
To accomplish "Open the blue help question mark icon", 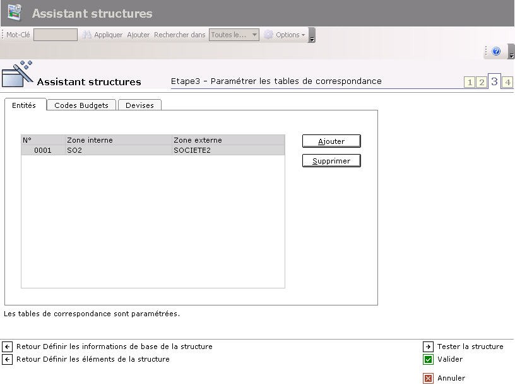I will pos(496,52).
